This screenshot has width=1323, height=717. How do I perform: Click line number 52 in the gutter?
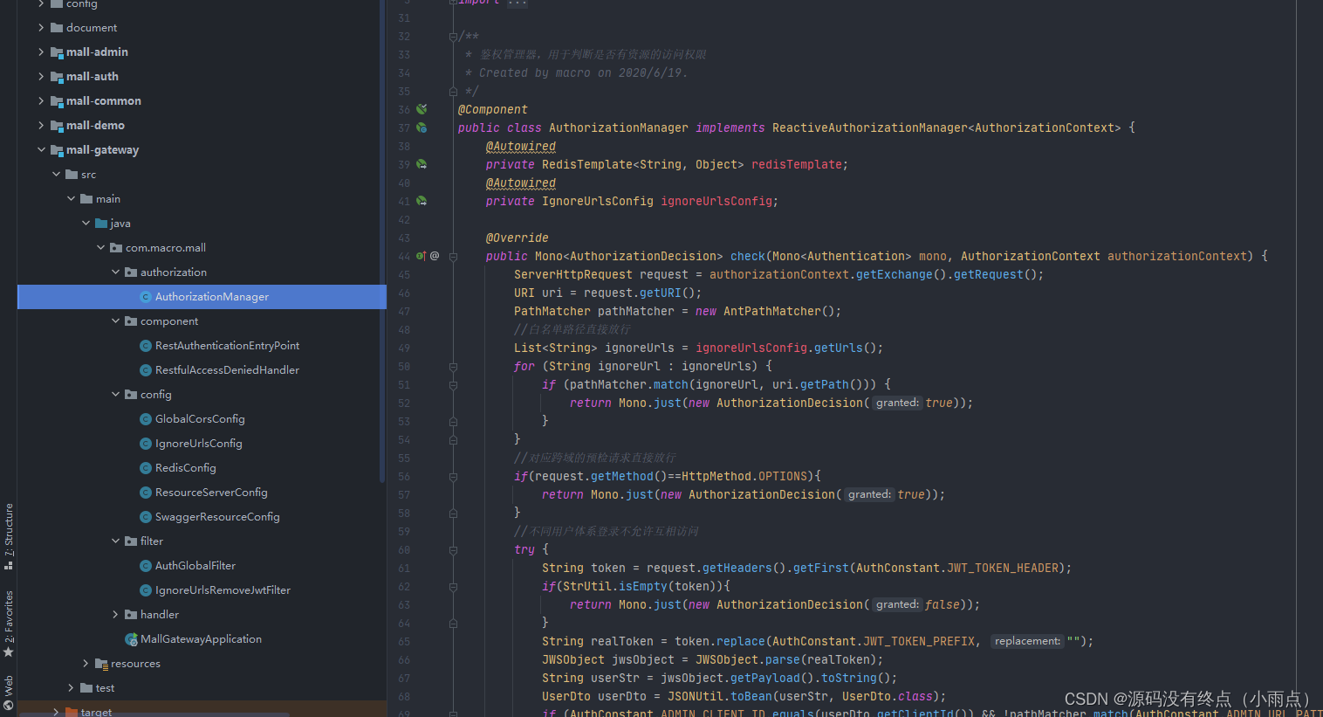[404, 403]
